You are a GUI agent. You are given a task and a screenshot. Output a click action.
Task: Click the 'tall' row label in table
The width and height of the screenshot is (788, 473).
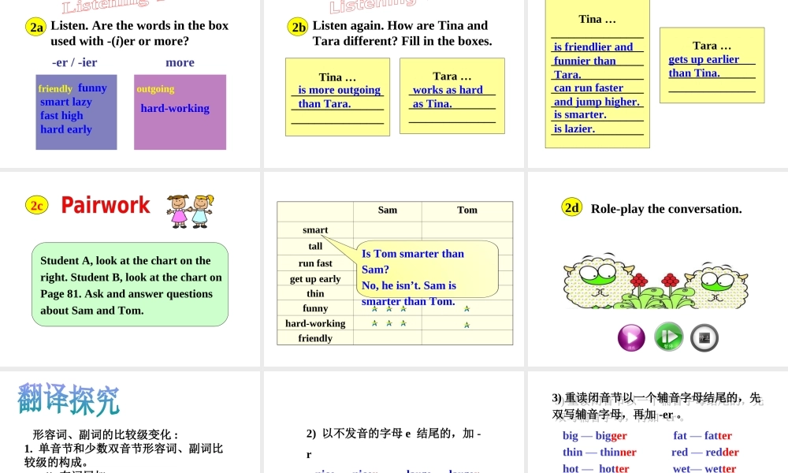315,246
